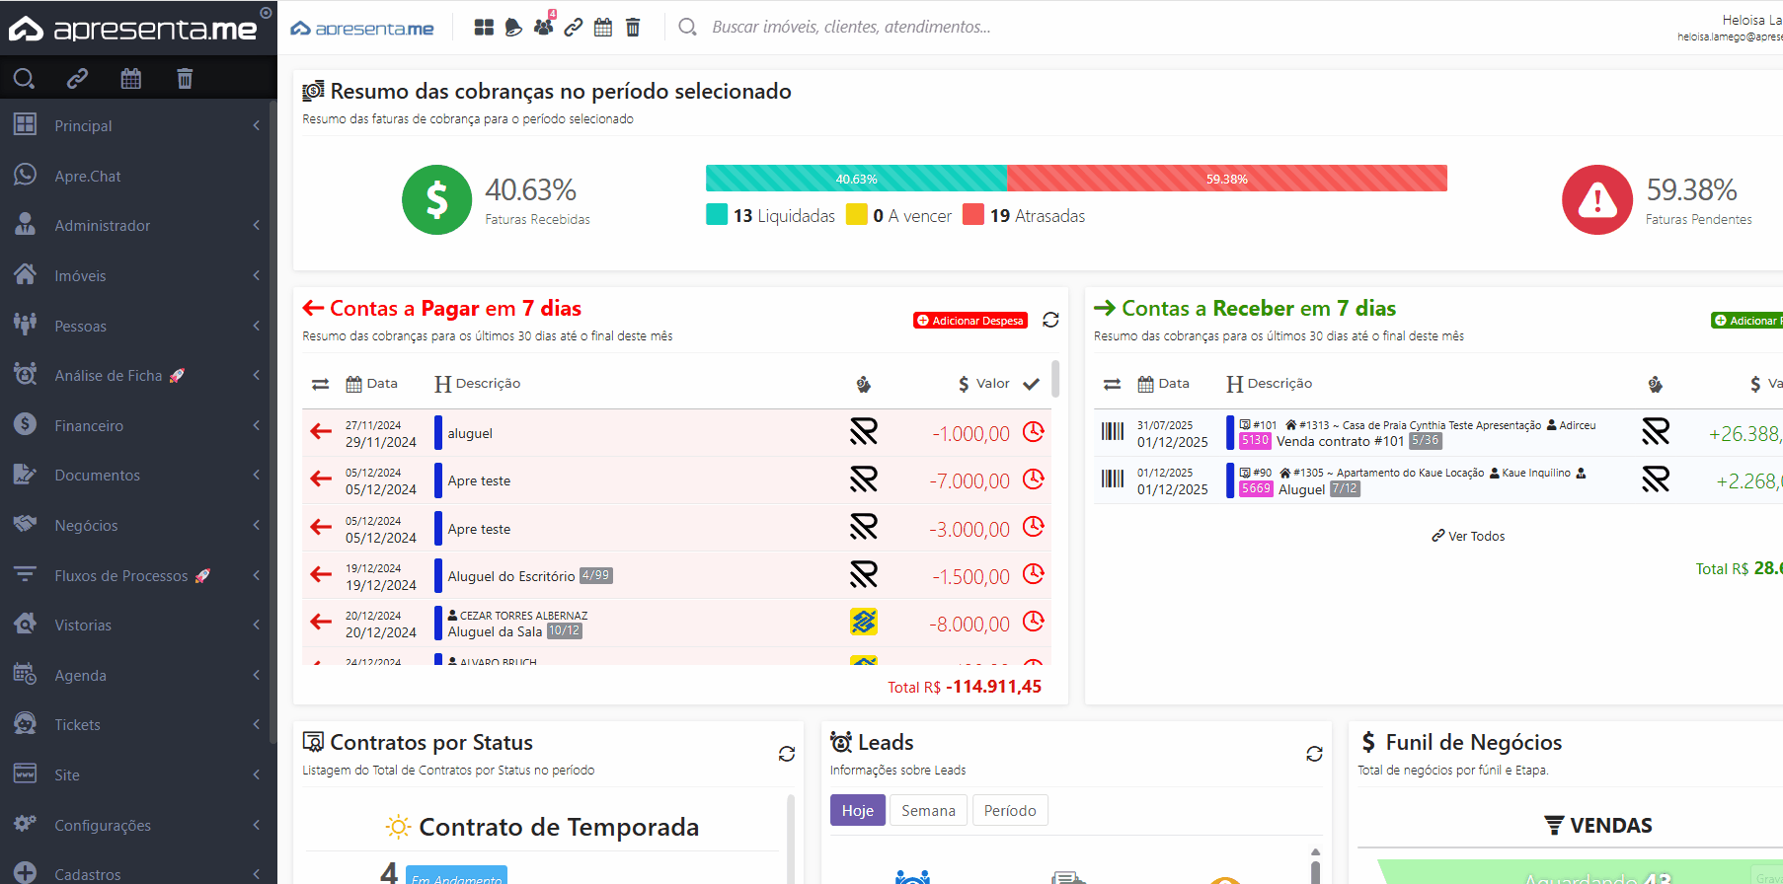The height and width of the screenshot is (884, 1783).
Task: Refresh the Leads panel
Action: click(1314, 754)
